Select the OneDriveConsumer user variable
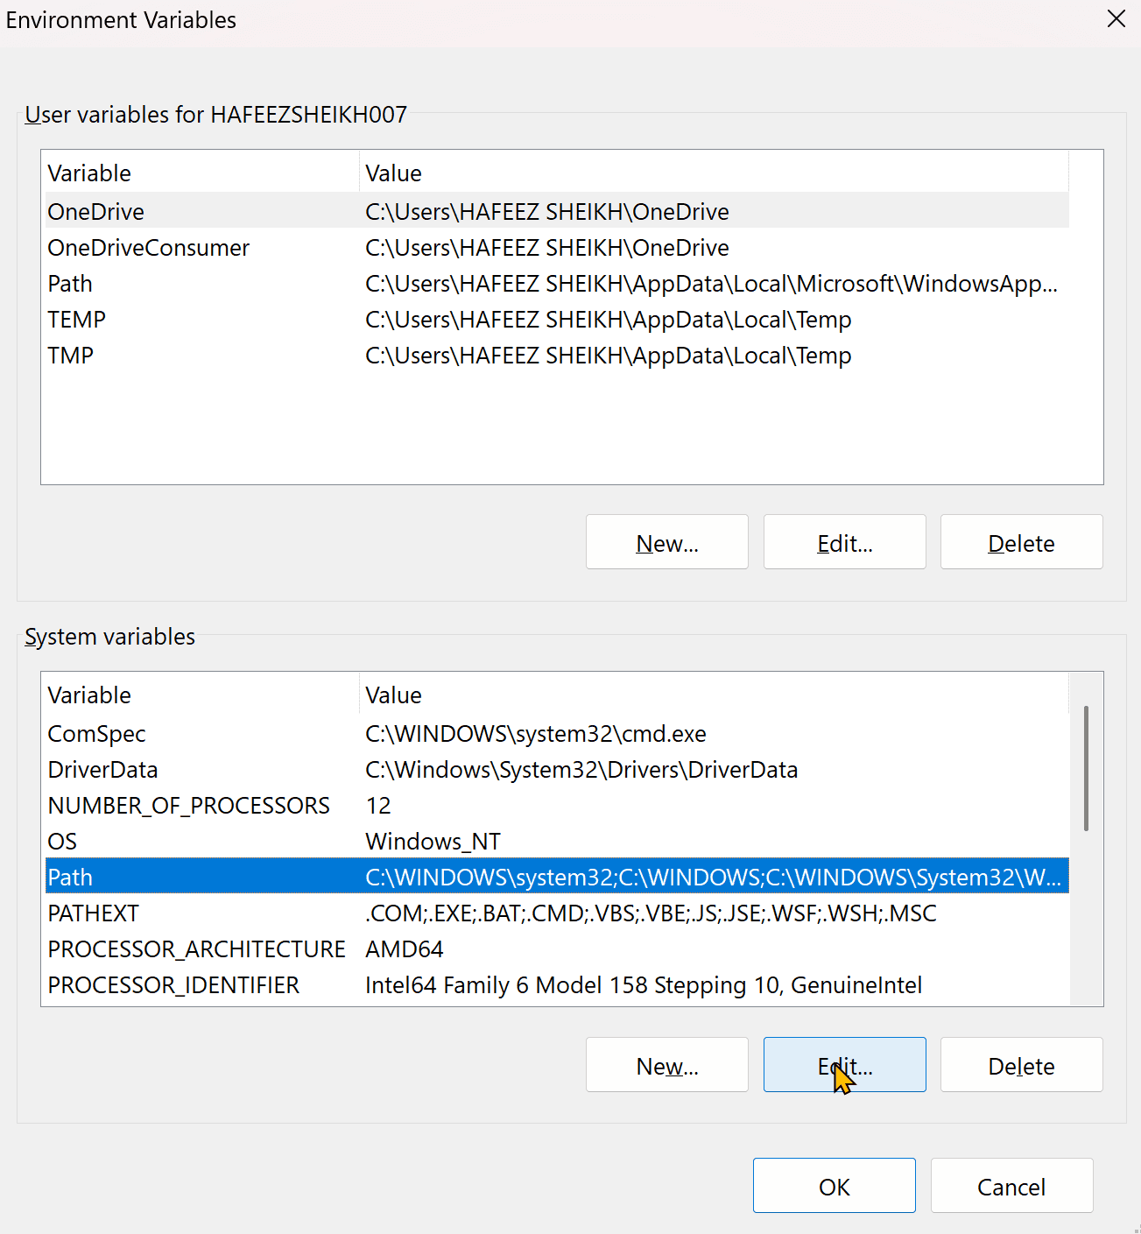The image size is (1141, 1234). [x=557, y=247]
